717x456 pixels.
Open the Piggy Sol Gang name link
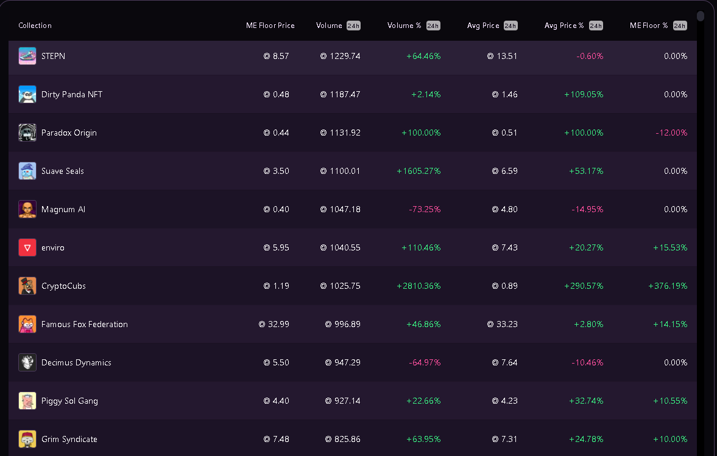pyautogui.click(x=69, y=401)
